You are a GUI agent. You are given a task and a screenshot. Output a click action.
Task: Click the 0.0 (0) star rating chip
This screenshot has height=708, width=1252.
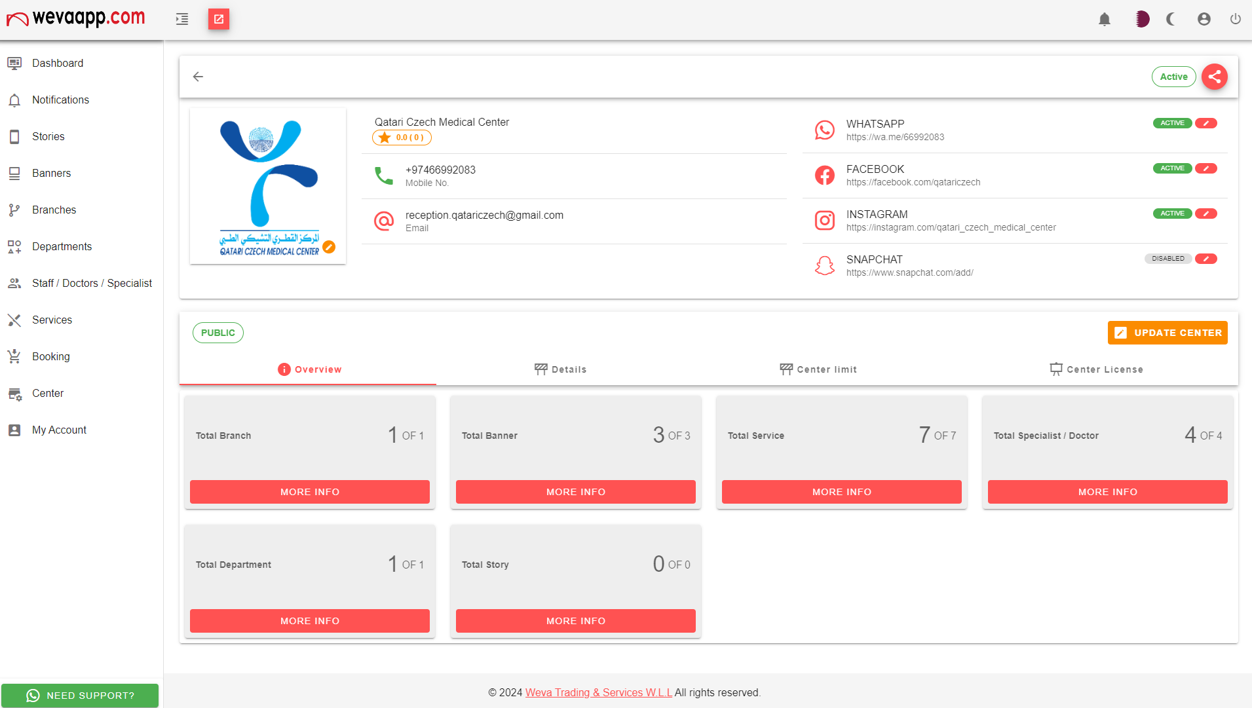click(402, 138)
